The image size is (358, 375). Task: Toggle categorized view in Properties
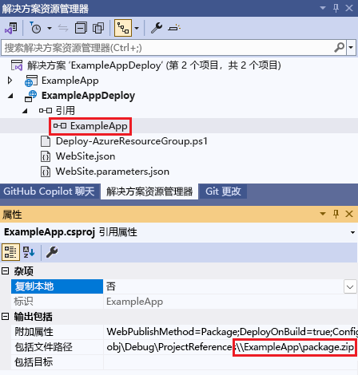point(10,252)
